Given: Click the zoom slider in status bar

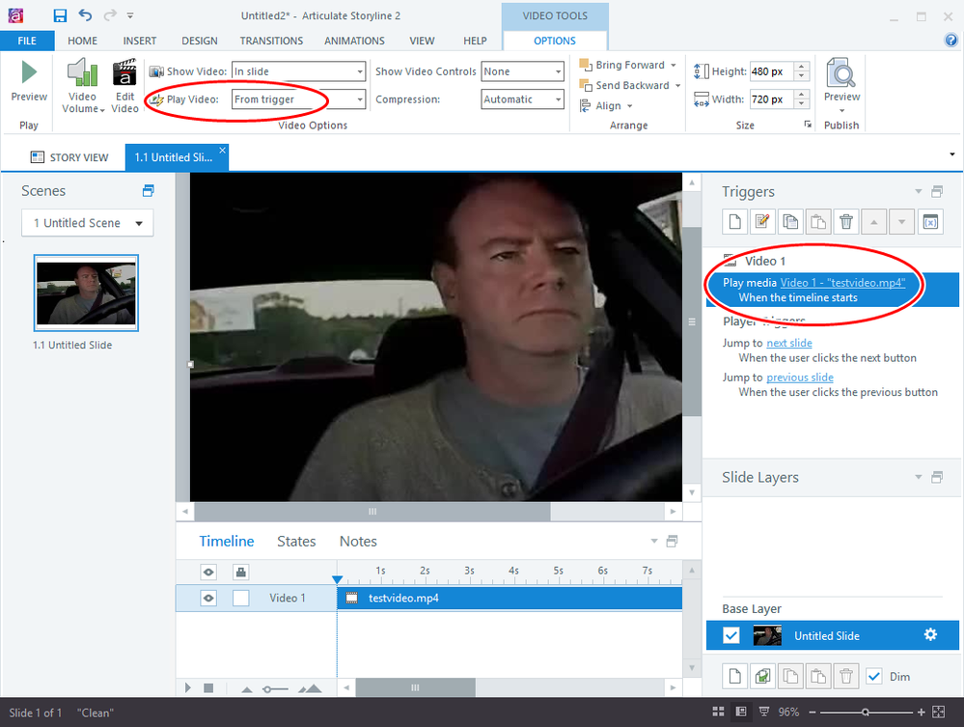Looking at the screenshot, I should pos(866,713).
